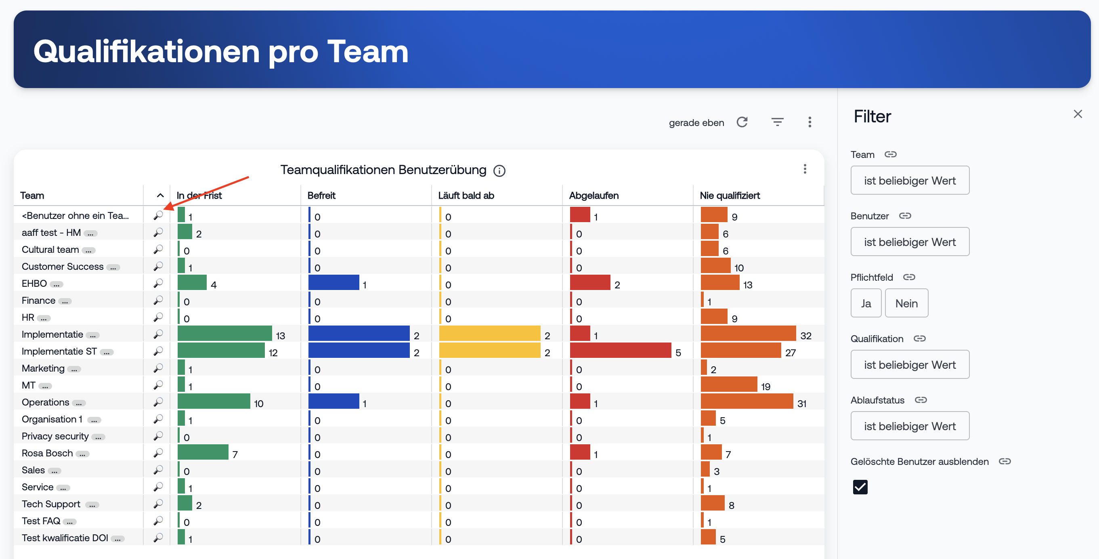
Task: Open the tile's three-dot options menu
Action: click(805, 169)
